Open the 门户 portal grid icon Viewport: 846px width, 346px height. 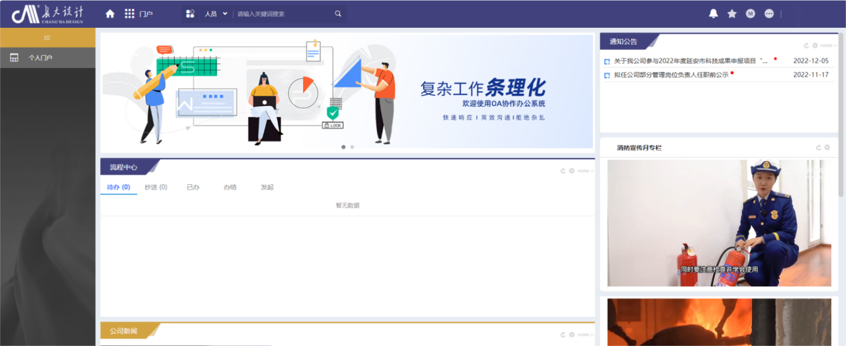click(129, 14)
